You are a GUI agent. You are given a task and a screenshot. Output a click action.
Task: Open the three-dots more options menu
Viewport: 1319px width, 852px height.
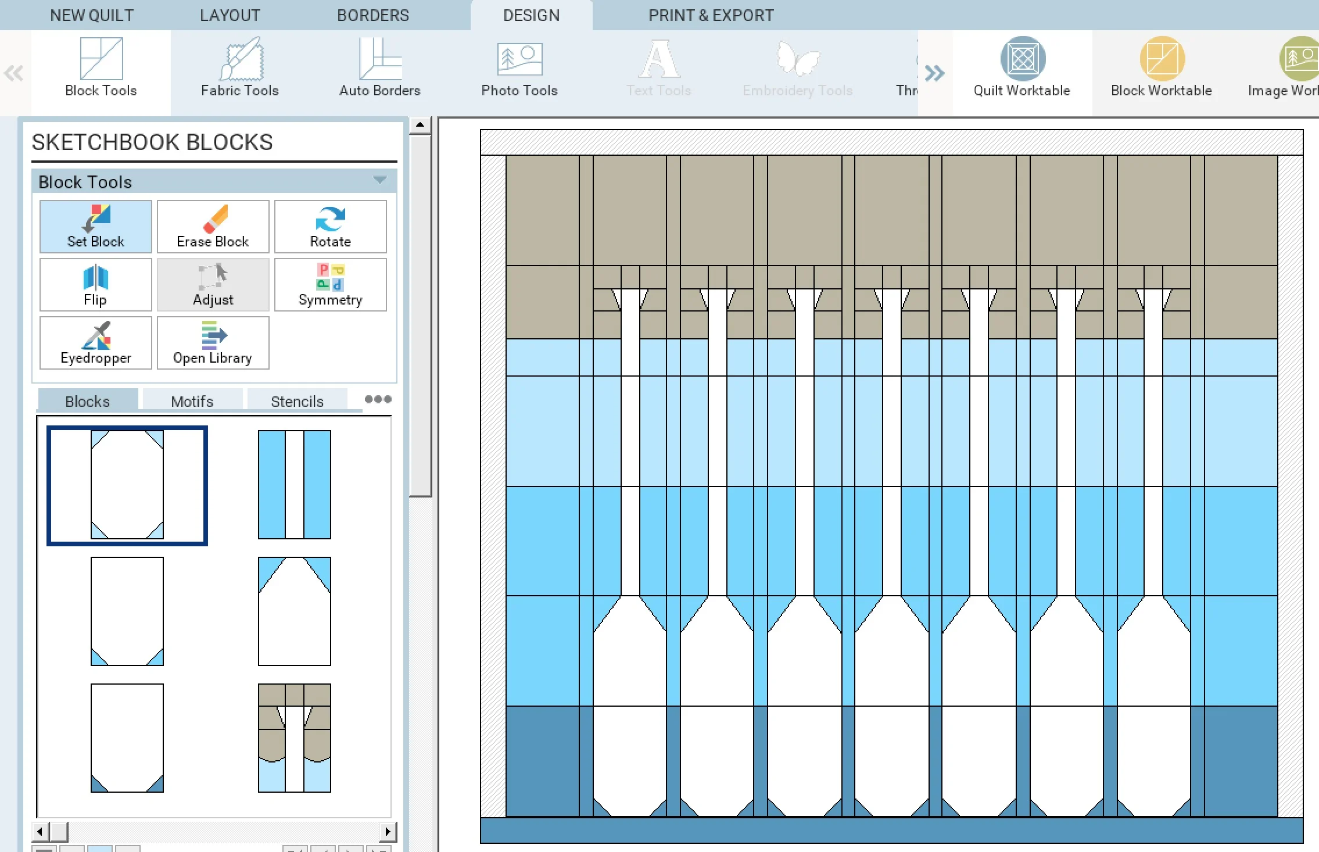pyautogui.click(x=378, y=399)
